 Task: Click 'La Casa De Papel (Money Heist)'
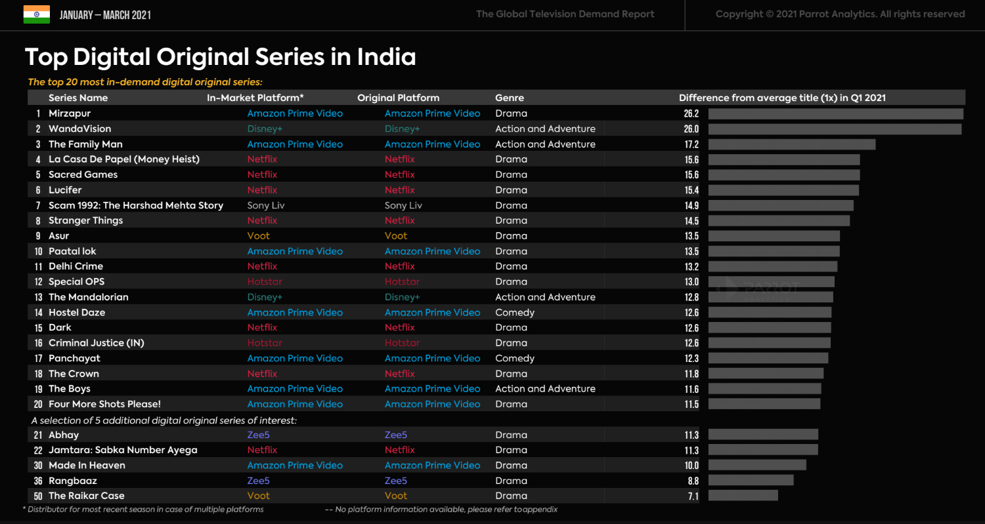pos(124,159)
